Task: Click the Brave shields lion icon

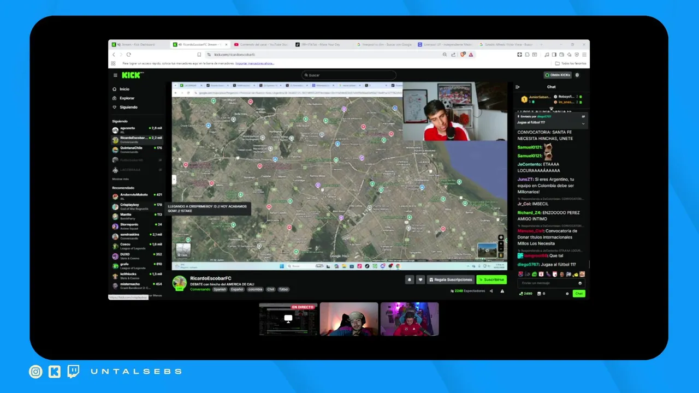Action: pyautogui.click(x=463, y=55)
